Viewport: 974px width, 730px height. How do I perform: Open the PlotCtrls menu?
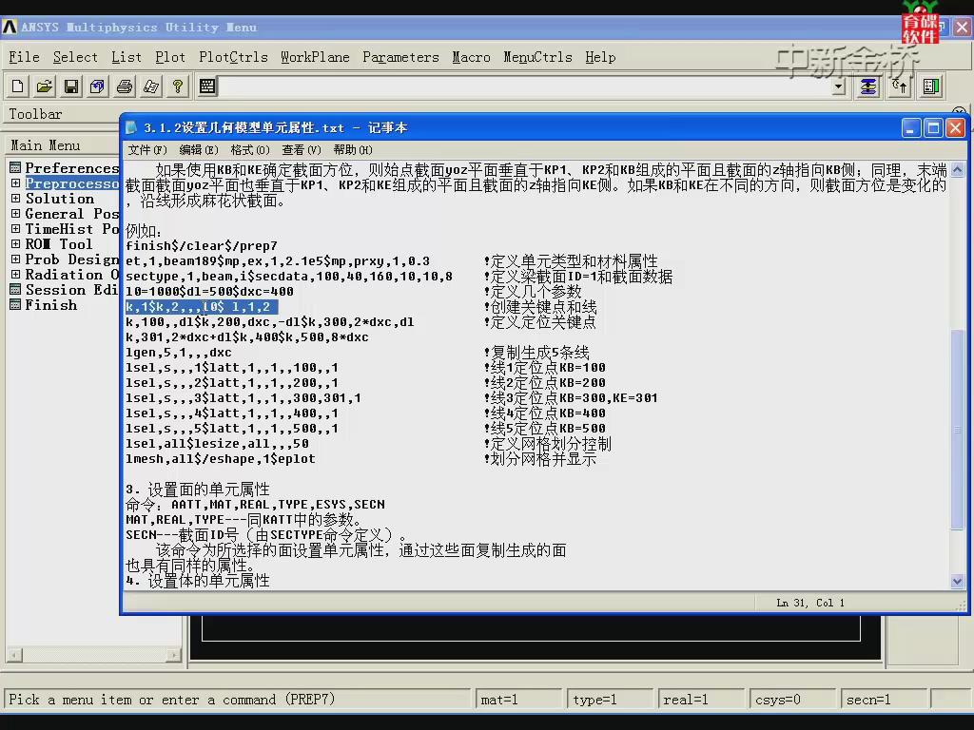(x=234, y=57)
